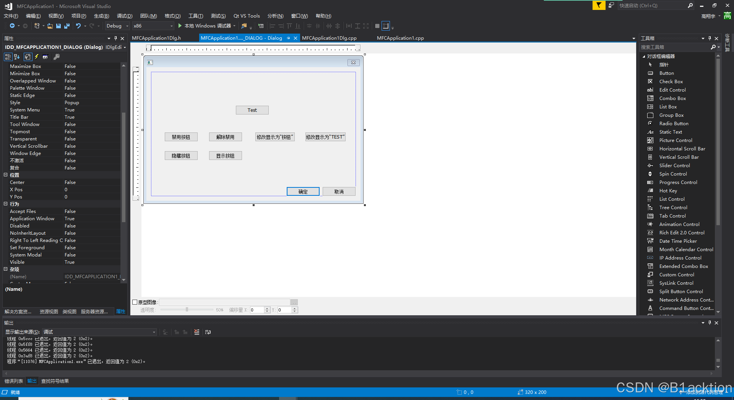Collapse the 位置 property category
This screenshot has width=734, height=400.
coord(6,175)
